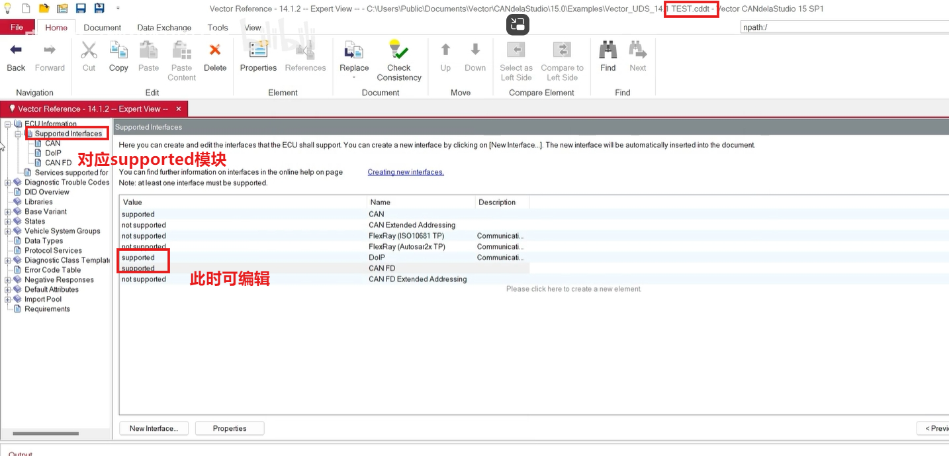Click the tree panel horizontal scrollbar

(46, 434)
